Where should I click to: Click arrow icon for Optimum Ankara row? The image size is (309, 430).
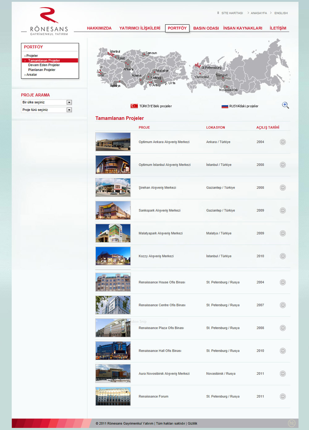(x=283, y=142)
